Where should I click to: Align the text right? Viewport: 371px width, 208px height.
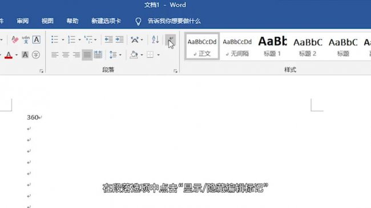tap(76, 55)
